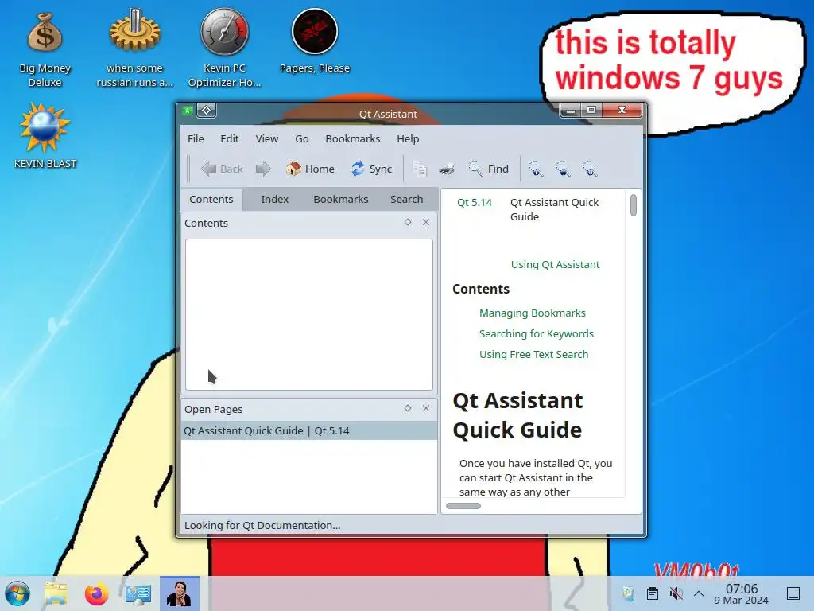Go to Home page via toolbar
This screenshot has width=814, height=611.
[310, 169]
